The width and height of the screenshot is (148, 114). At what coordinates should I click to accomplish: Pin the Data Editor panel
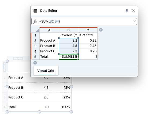[x=127, y=11]
